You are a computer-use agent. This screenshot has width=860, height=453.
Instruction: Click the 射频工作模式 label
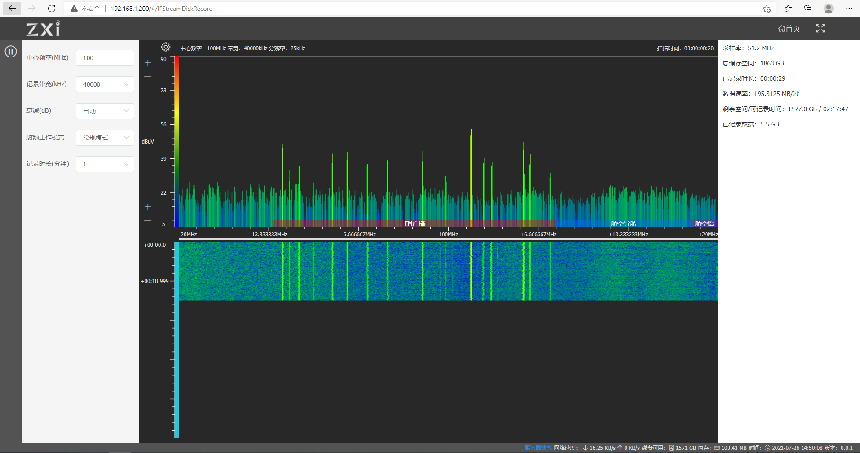(x=45, y=137)
